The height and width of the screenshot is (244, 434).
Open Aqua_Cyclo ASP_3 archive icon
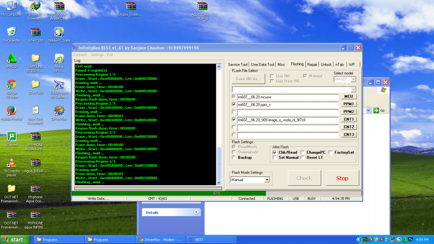tap(202, 11)
